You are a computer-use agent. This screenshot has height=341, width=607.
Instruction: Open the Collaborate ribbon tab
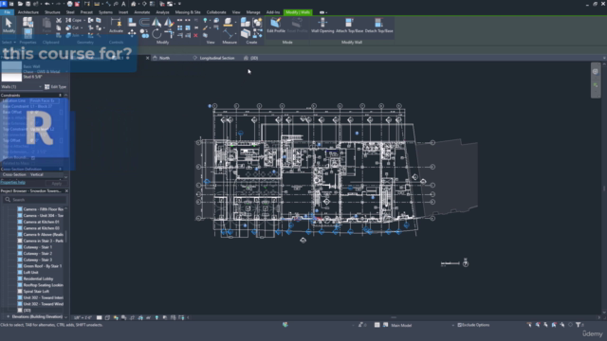click(216, 12)
